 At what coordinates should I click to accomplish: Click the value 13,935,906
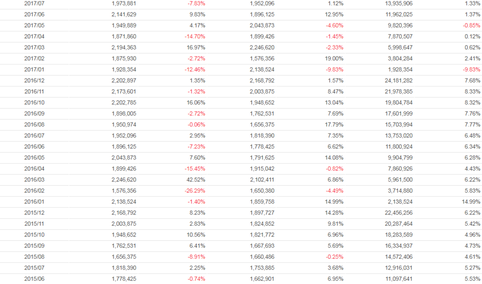point(399,3)
